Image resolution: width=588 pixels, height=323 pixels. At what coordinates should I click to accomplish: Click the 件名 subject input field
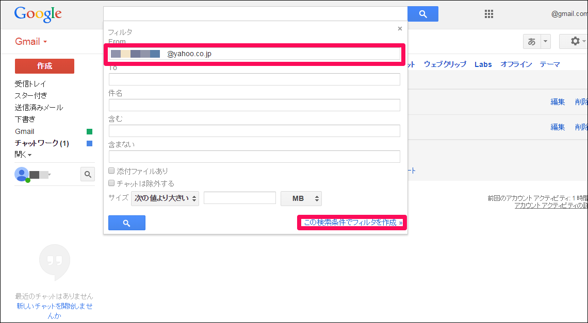[254, 105]
